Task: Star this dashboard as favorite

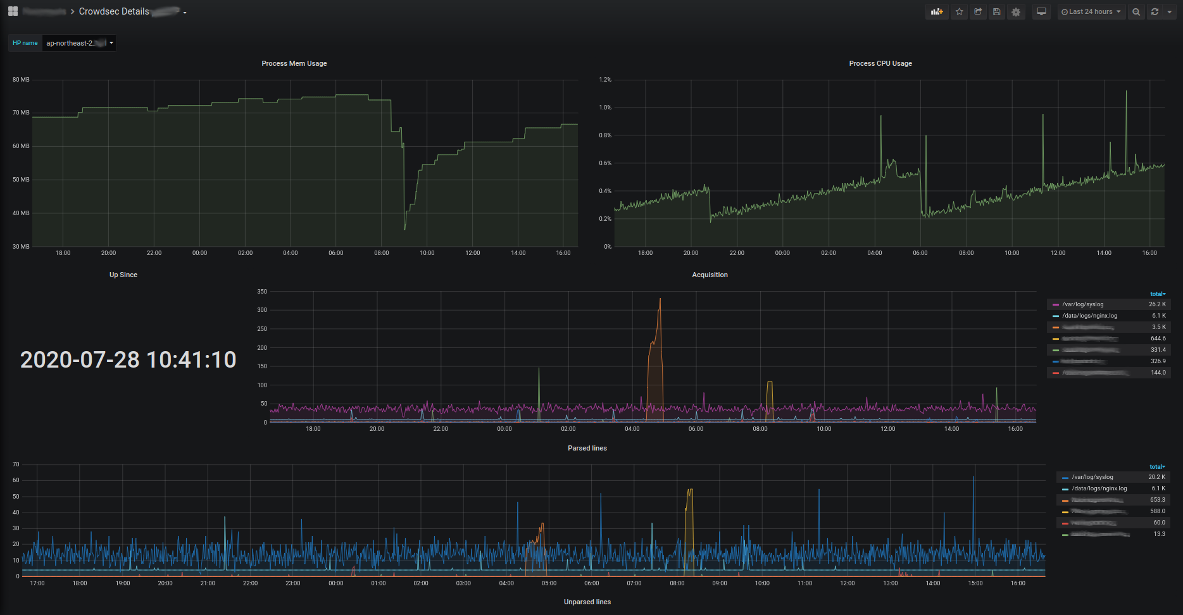Action: [x=960, y=12]
